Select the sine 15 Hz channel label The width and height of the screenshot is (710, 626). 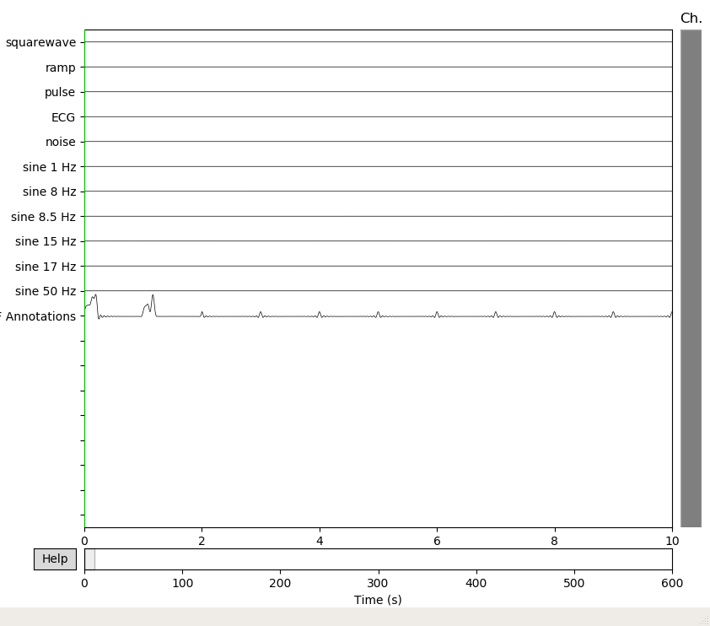(46, 242)
